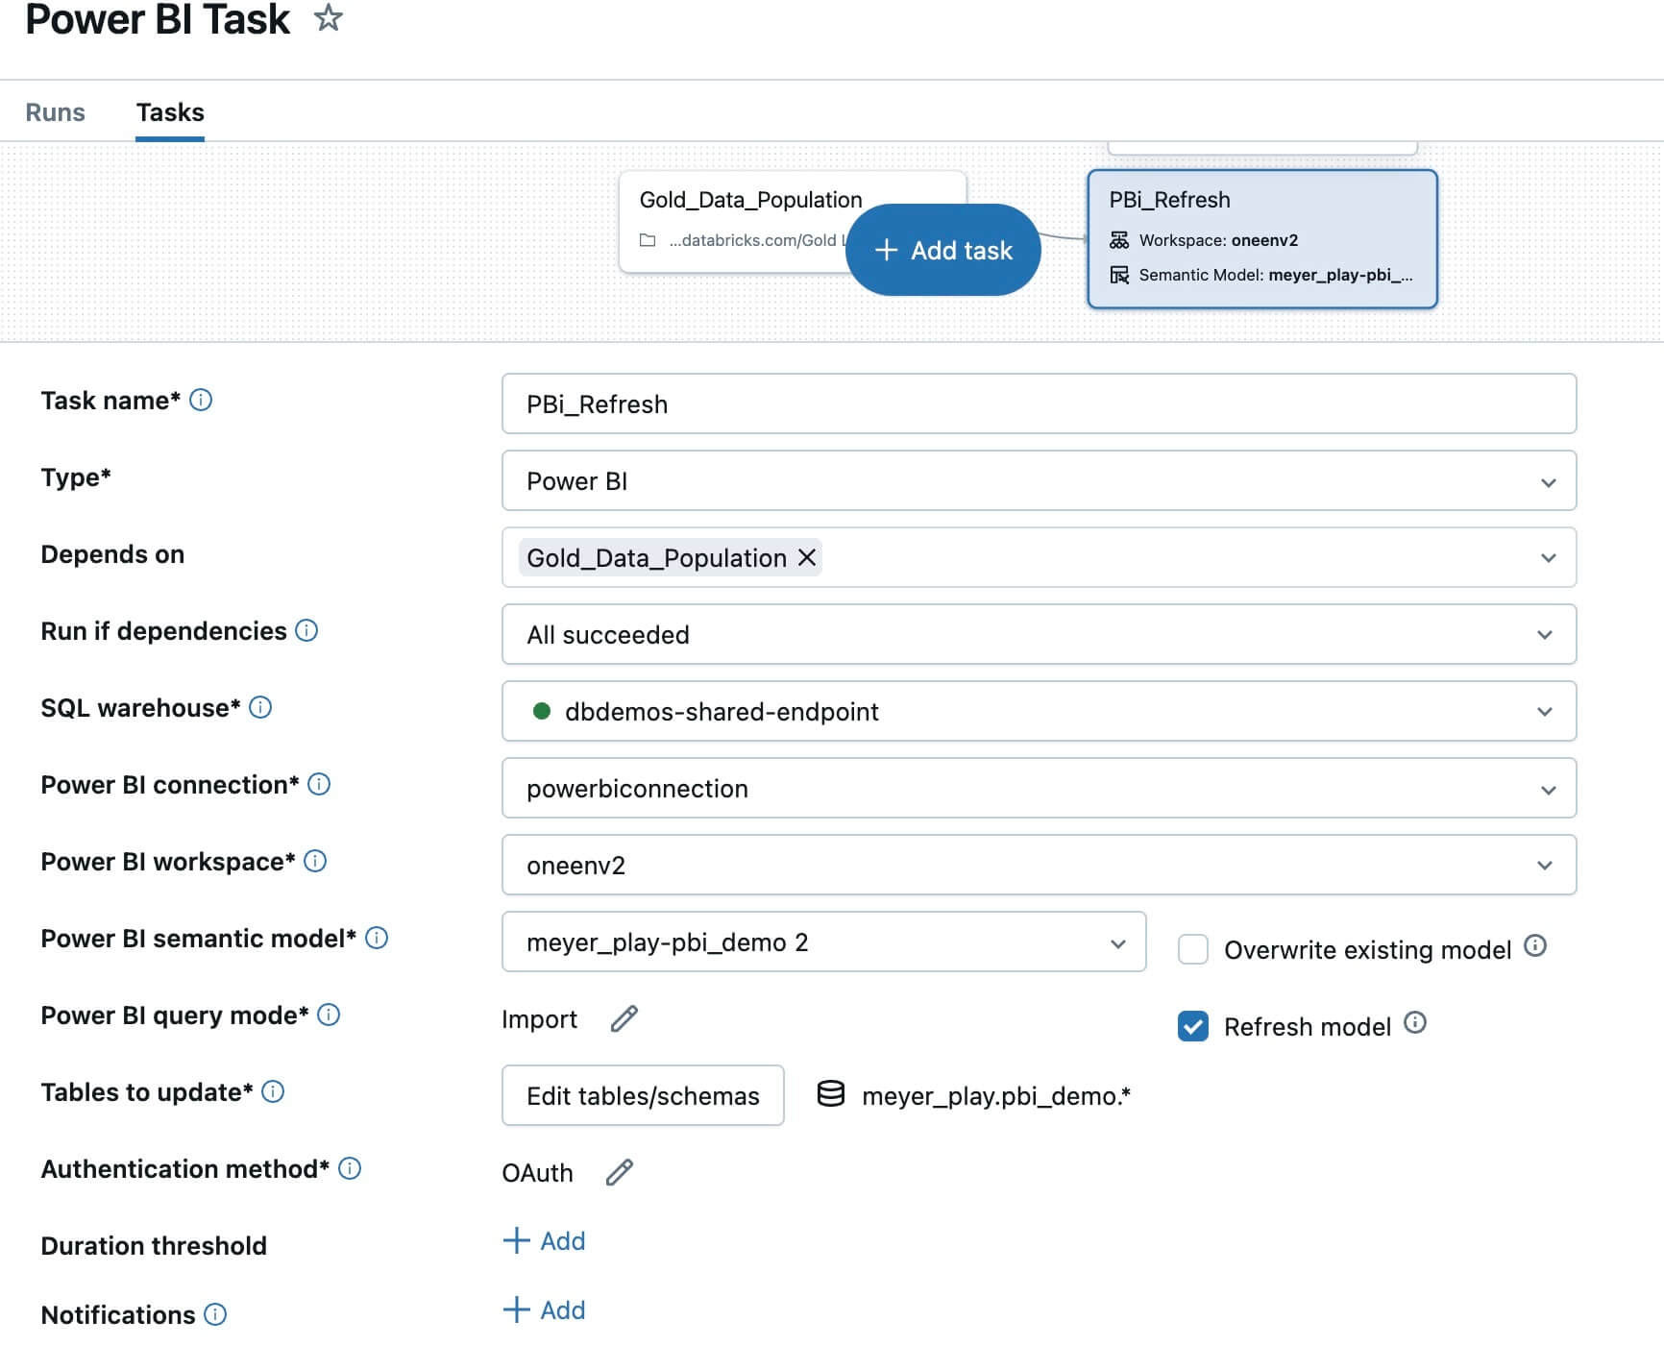Remove Gold_Data_Population dependency with X
This screenshot has height=1370, width=1664.
tap(807, 557)
